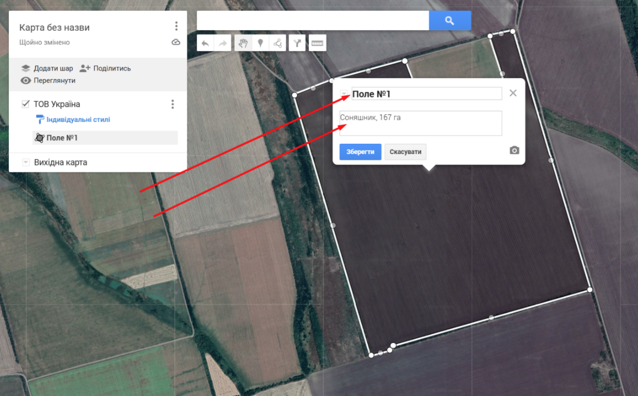Click the camera icon to add image
Viewport: 638px width, 396px height.
pos(514,151)
